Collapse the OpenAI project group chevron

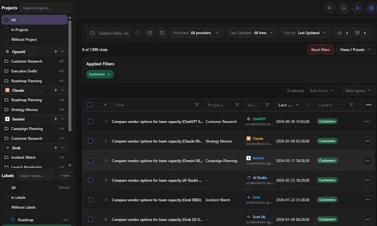[x=62, y=52]
